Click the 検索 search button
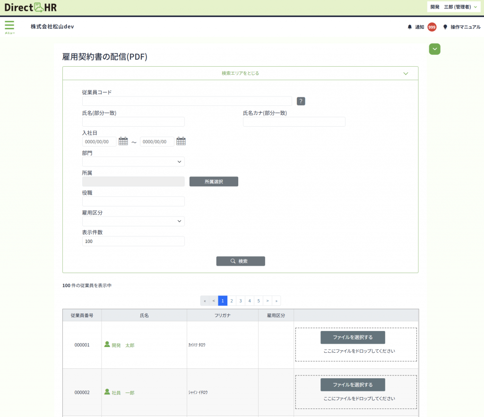The height and width of the screenshot is (417, 484). tap(241, 261)
